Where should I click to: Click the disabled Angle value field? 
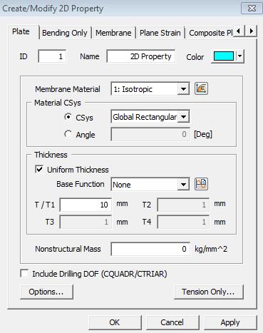[150, 134]
